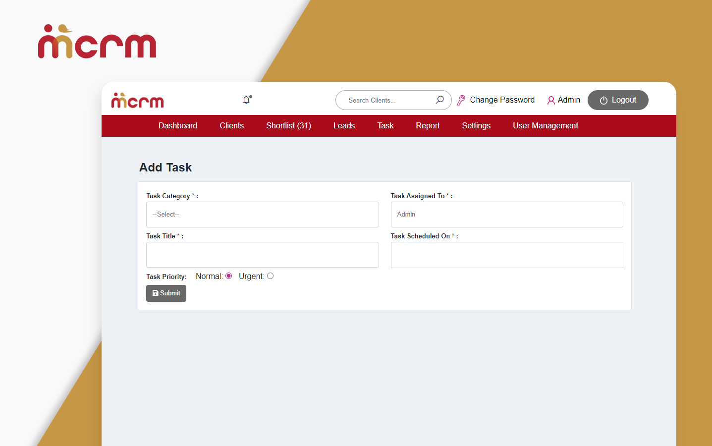Go to the Dashboard menu
The width and height of the screenshot is (712, 446).
pyautogui.click(x=178, y=126)
